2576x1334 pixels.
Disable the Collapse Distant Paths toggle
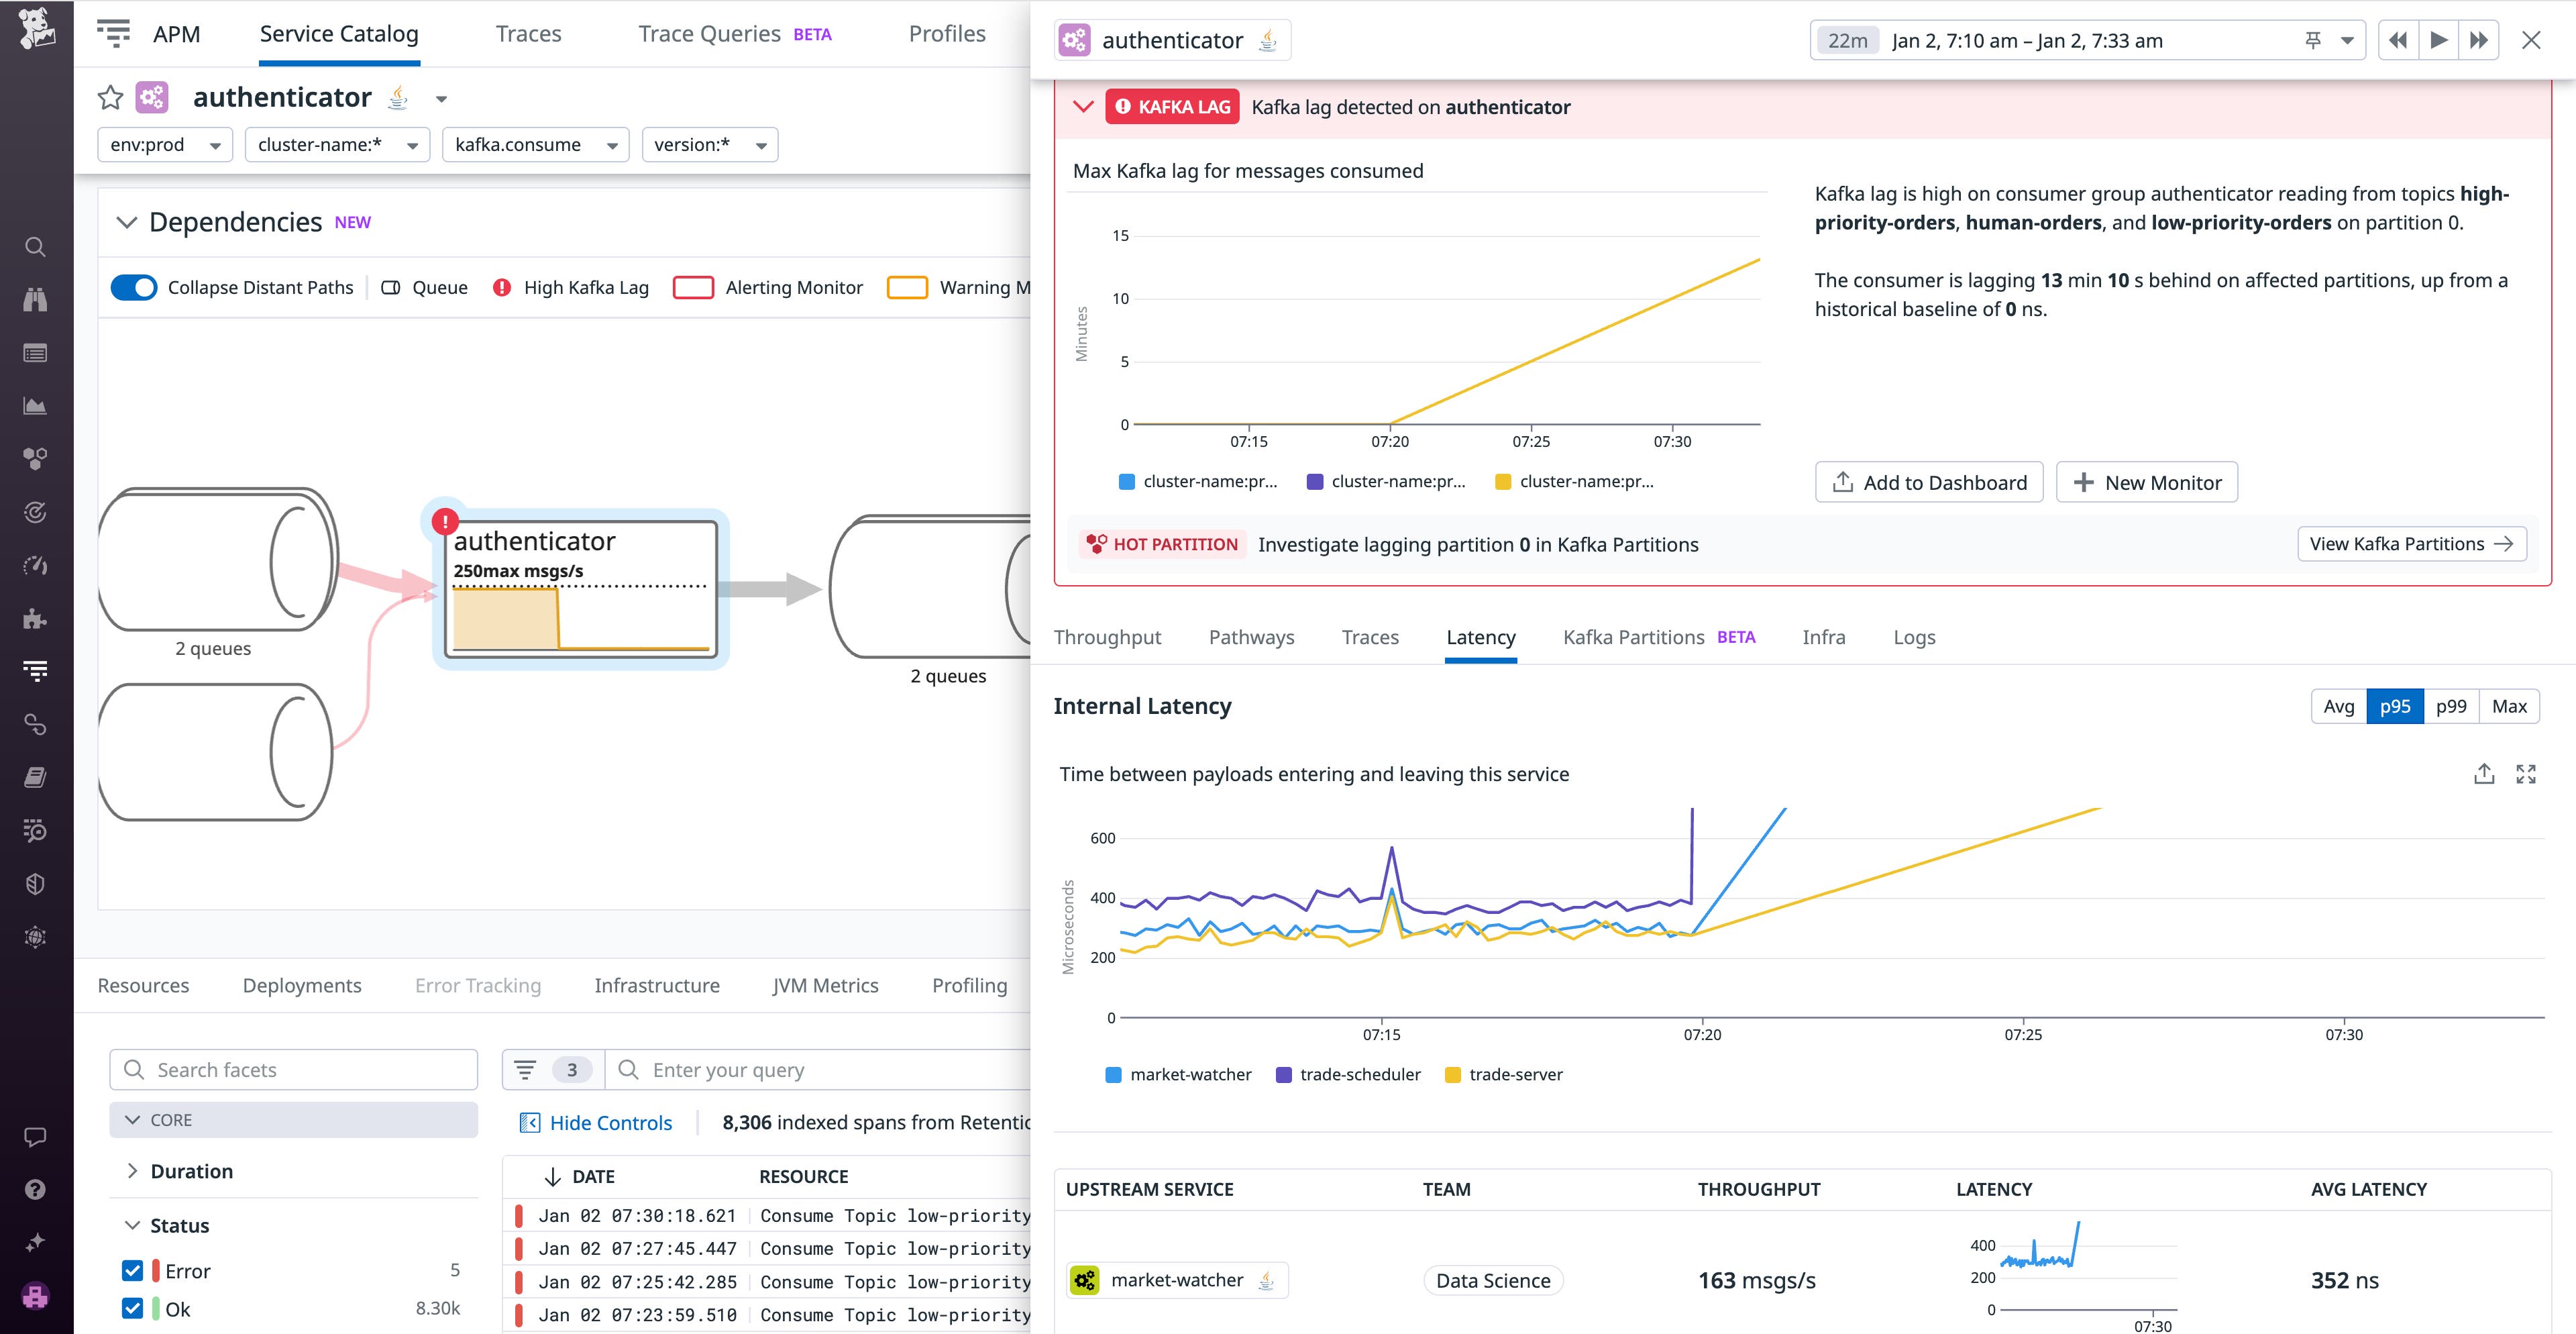coord(133,287)
